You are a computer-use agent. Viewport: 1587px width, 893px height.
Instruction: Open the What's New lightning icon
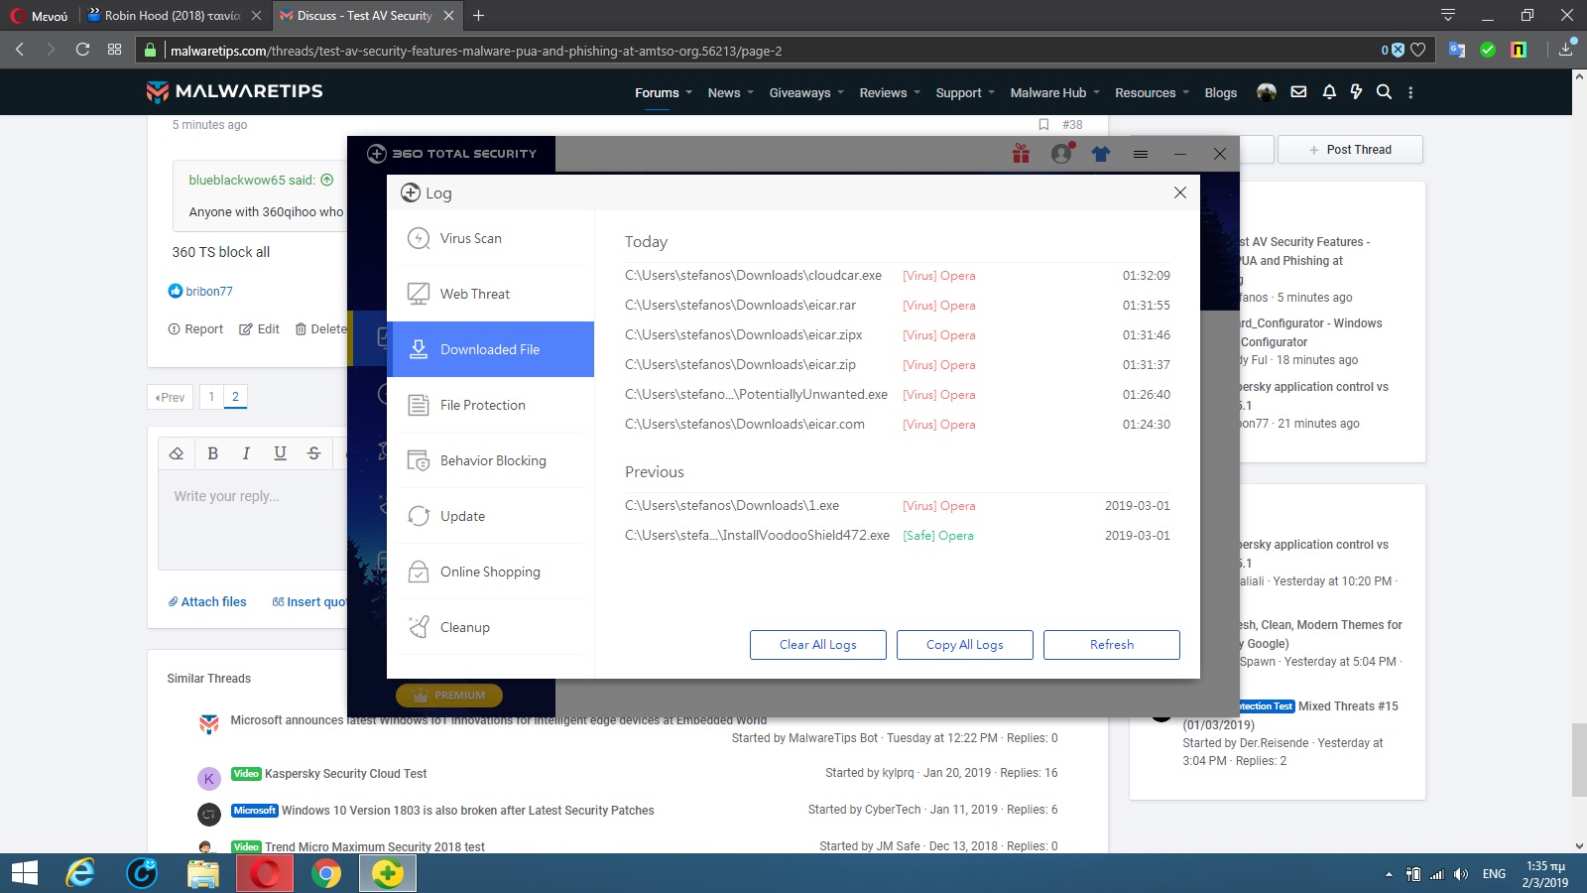[1356, 92]
